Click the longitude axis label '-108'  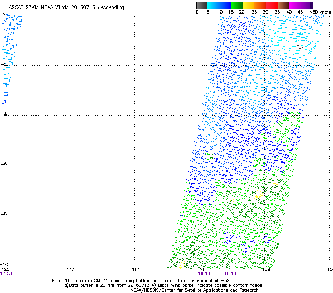(265, 270)
